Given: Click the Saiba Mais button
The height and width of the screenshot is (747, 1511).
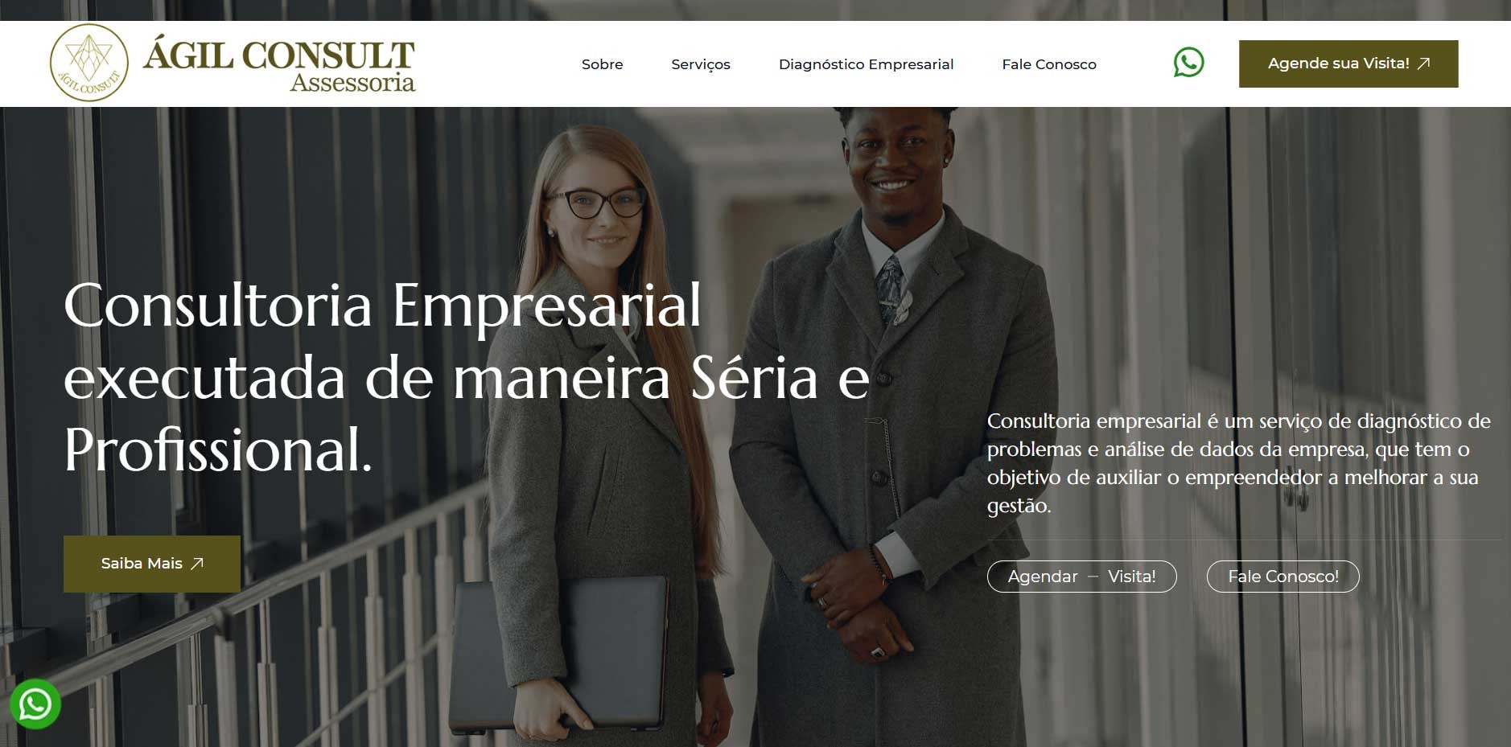Looking at the screenshot, I should 152,564.
